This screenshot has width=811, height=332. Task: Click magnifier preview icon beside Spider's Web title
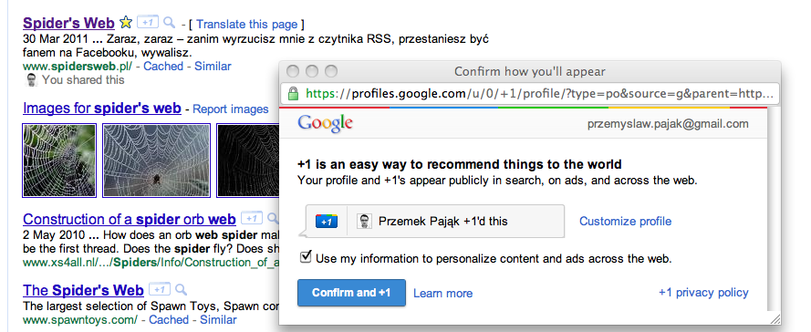pyautogui.click(x=169, y=22)
